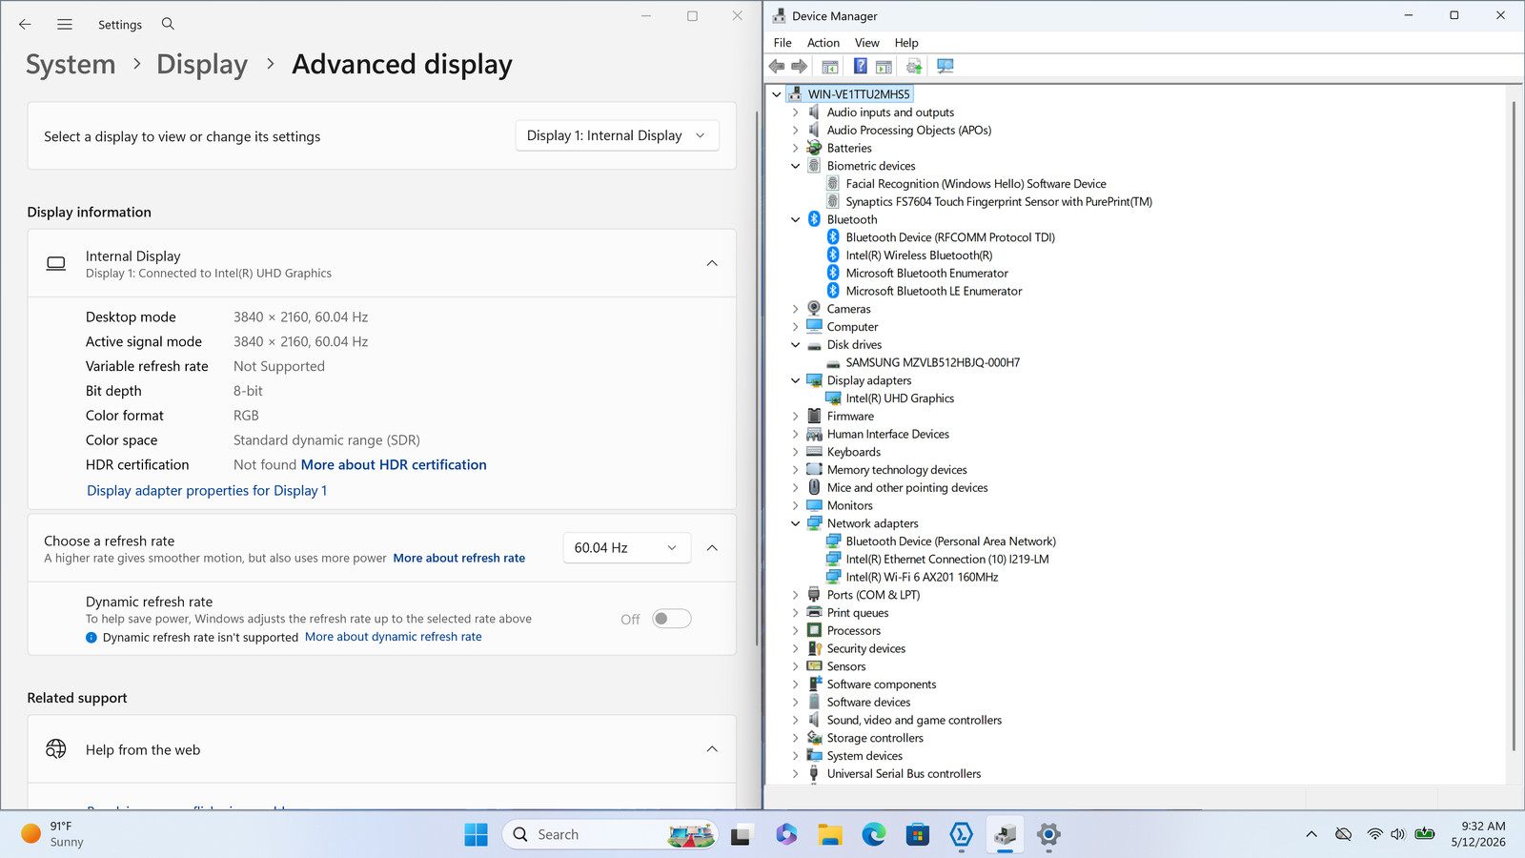Viewport: 1525px width, 858px height.
Task: Select Microsoft Bluetooth LE Enumerator
Action: point(934,291)
